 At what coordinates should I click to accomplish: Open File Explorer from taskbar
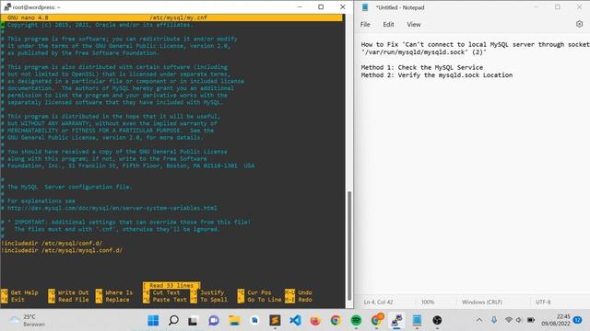coord(234,320)
